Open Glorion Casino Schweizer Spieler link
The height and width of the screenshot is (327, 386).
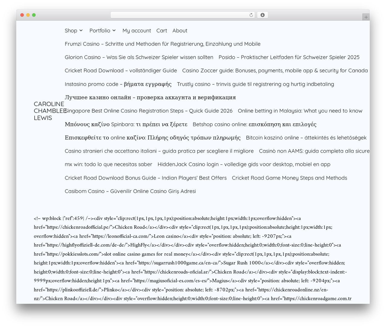pyautogui.click(x=139, y=57)
